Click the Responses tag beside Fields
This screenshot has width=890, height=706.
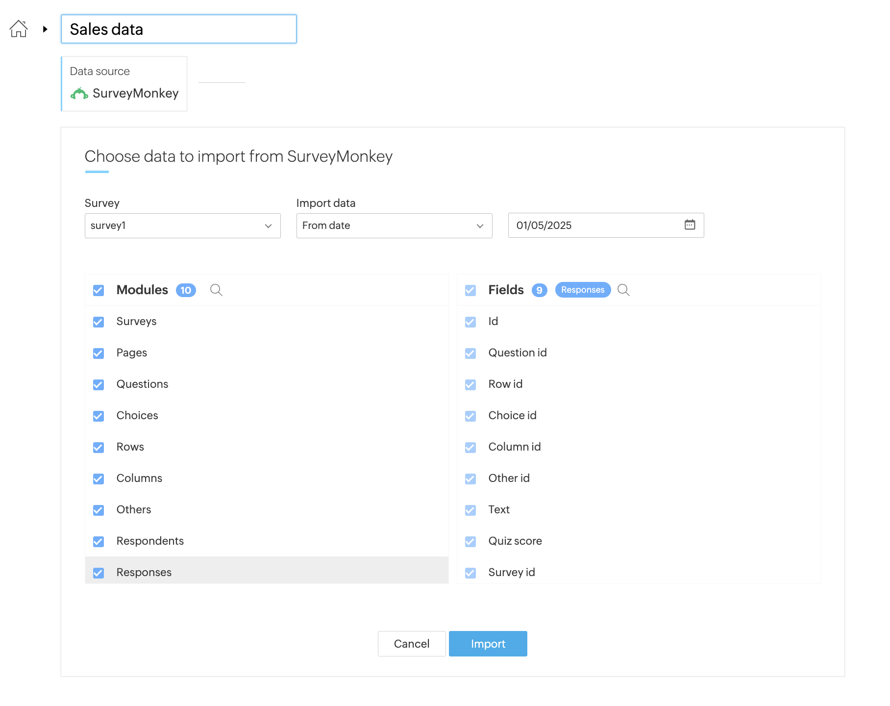point(583,290)
